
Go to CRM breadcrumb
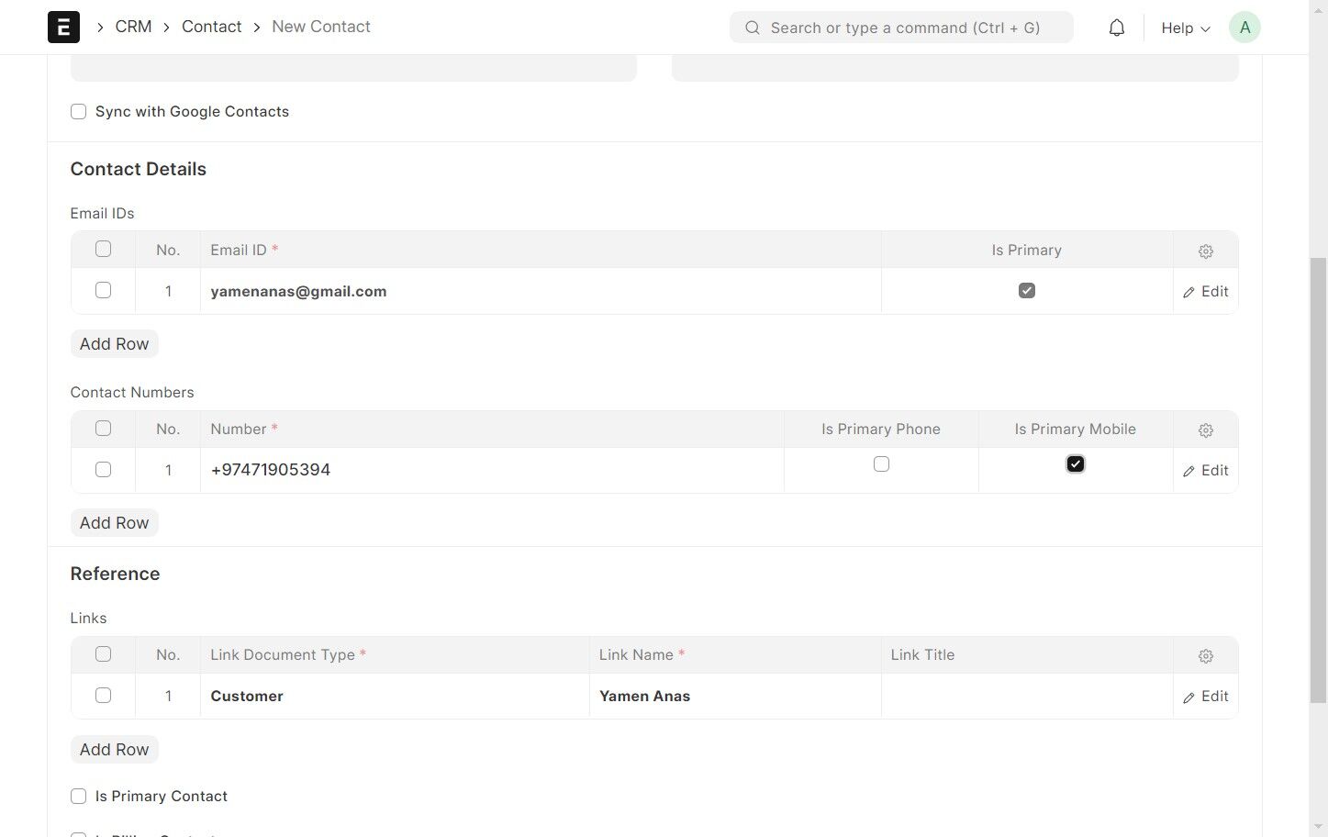pyautogui.click(x=134, y=27)
